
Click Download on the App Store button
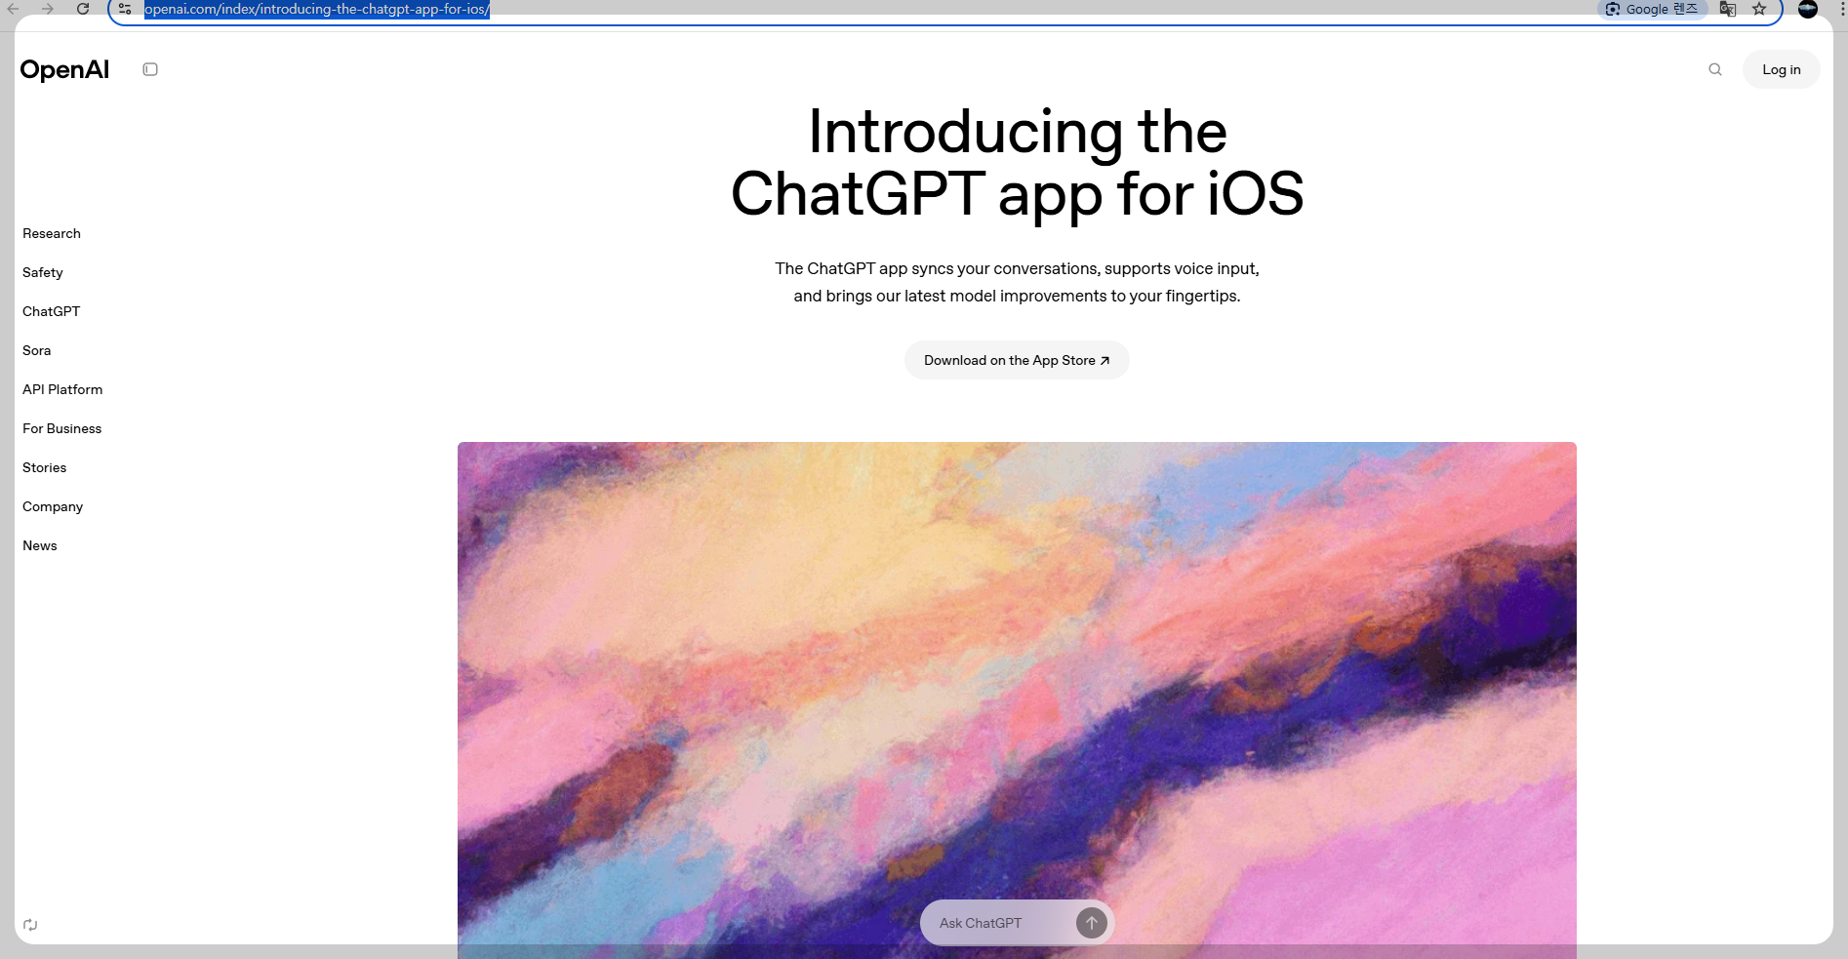(1017, 360)
